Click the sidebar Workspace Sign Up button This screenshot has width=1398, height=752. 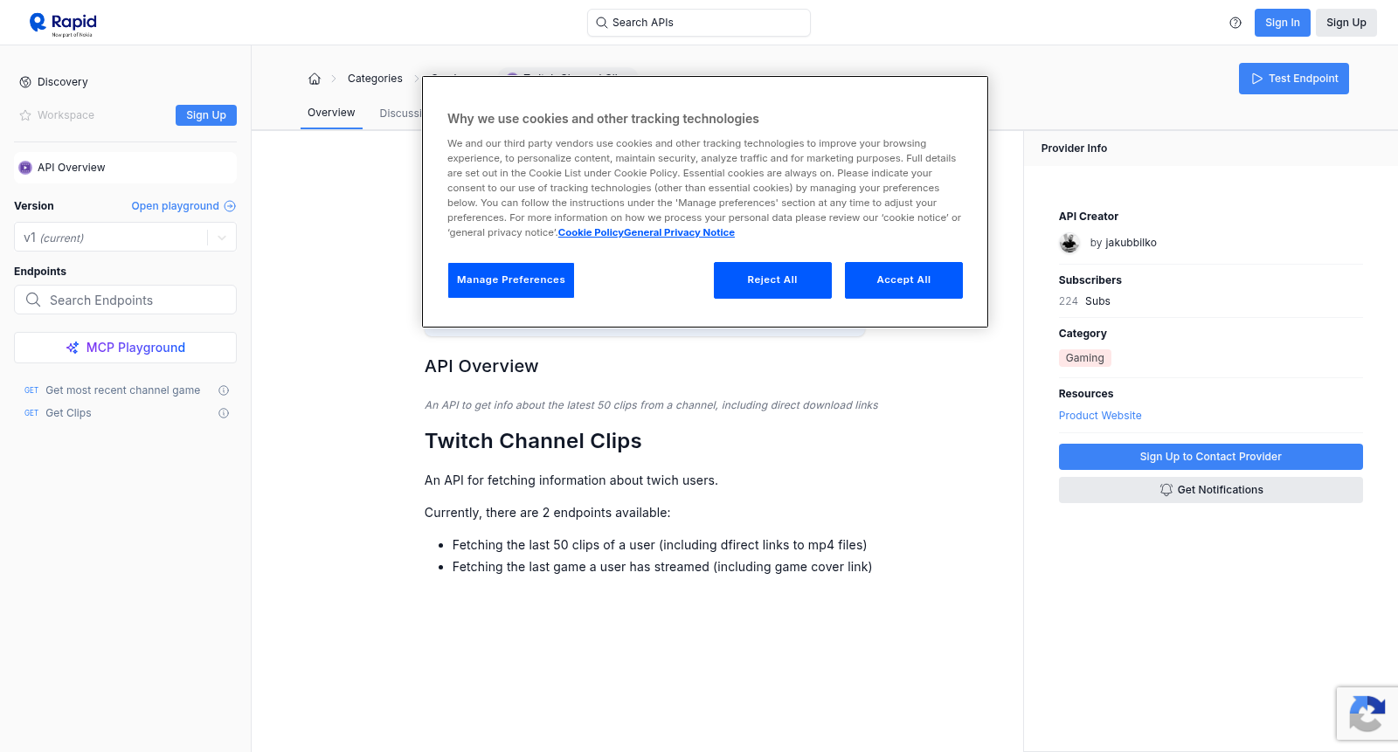pos(206,115)
